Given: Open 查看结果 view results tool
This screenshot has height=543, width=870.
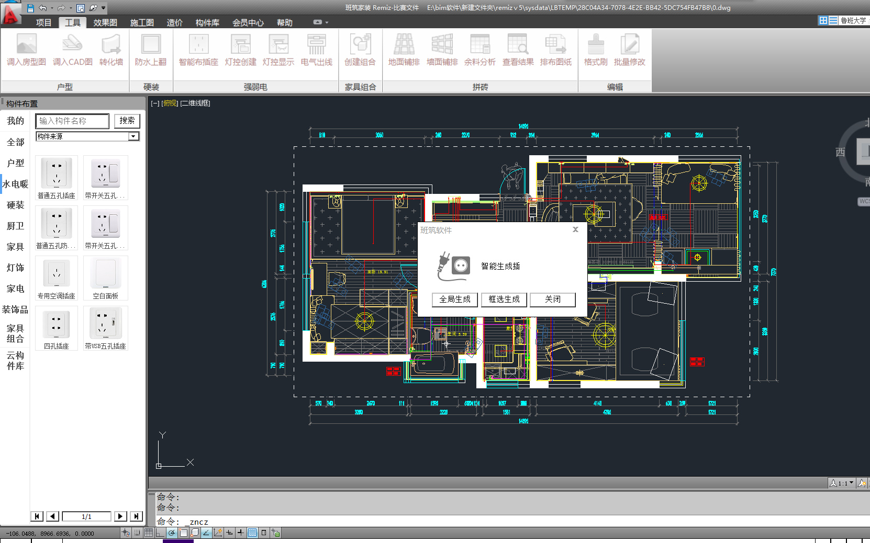Looking at the screenshot, I should [518, 50].
